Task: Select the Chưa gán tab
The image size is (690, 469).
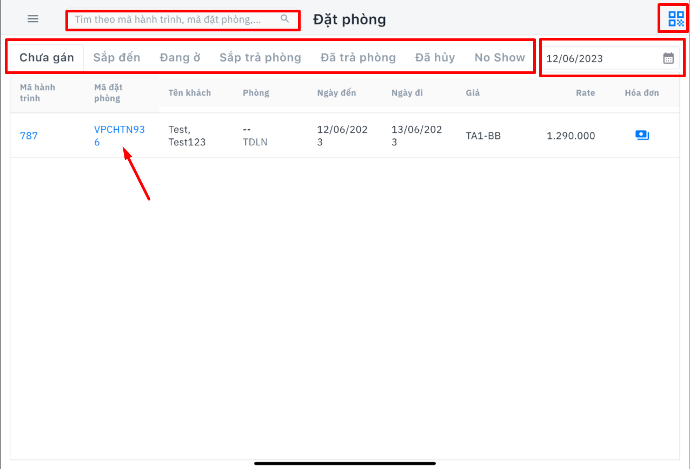Action: [47, 57]
